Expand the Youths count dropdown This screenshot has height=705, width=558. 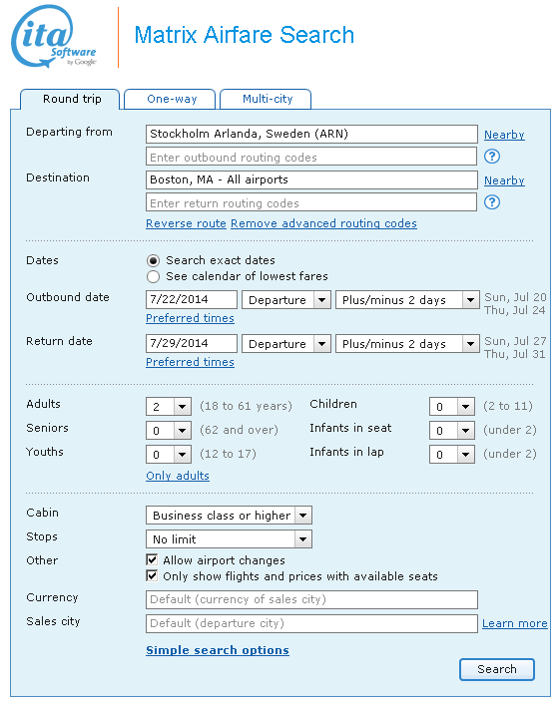[169, 454]
